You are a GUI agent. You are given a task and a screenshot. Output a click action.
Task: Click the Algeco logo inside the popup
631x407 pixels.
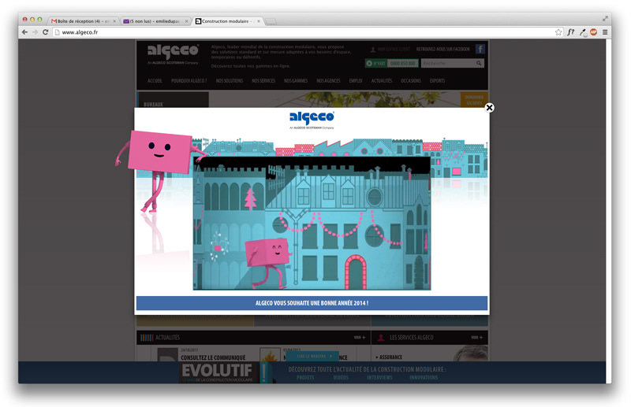pyautogui.click(x=312, y=120)
